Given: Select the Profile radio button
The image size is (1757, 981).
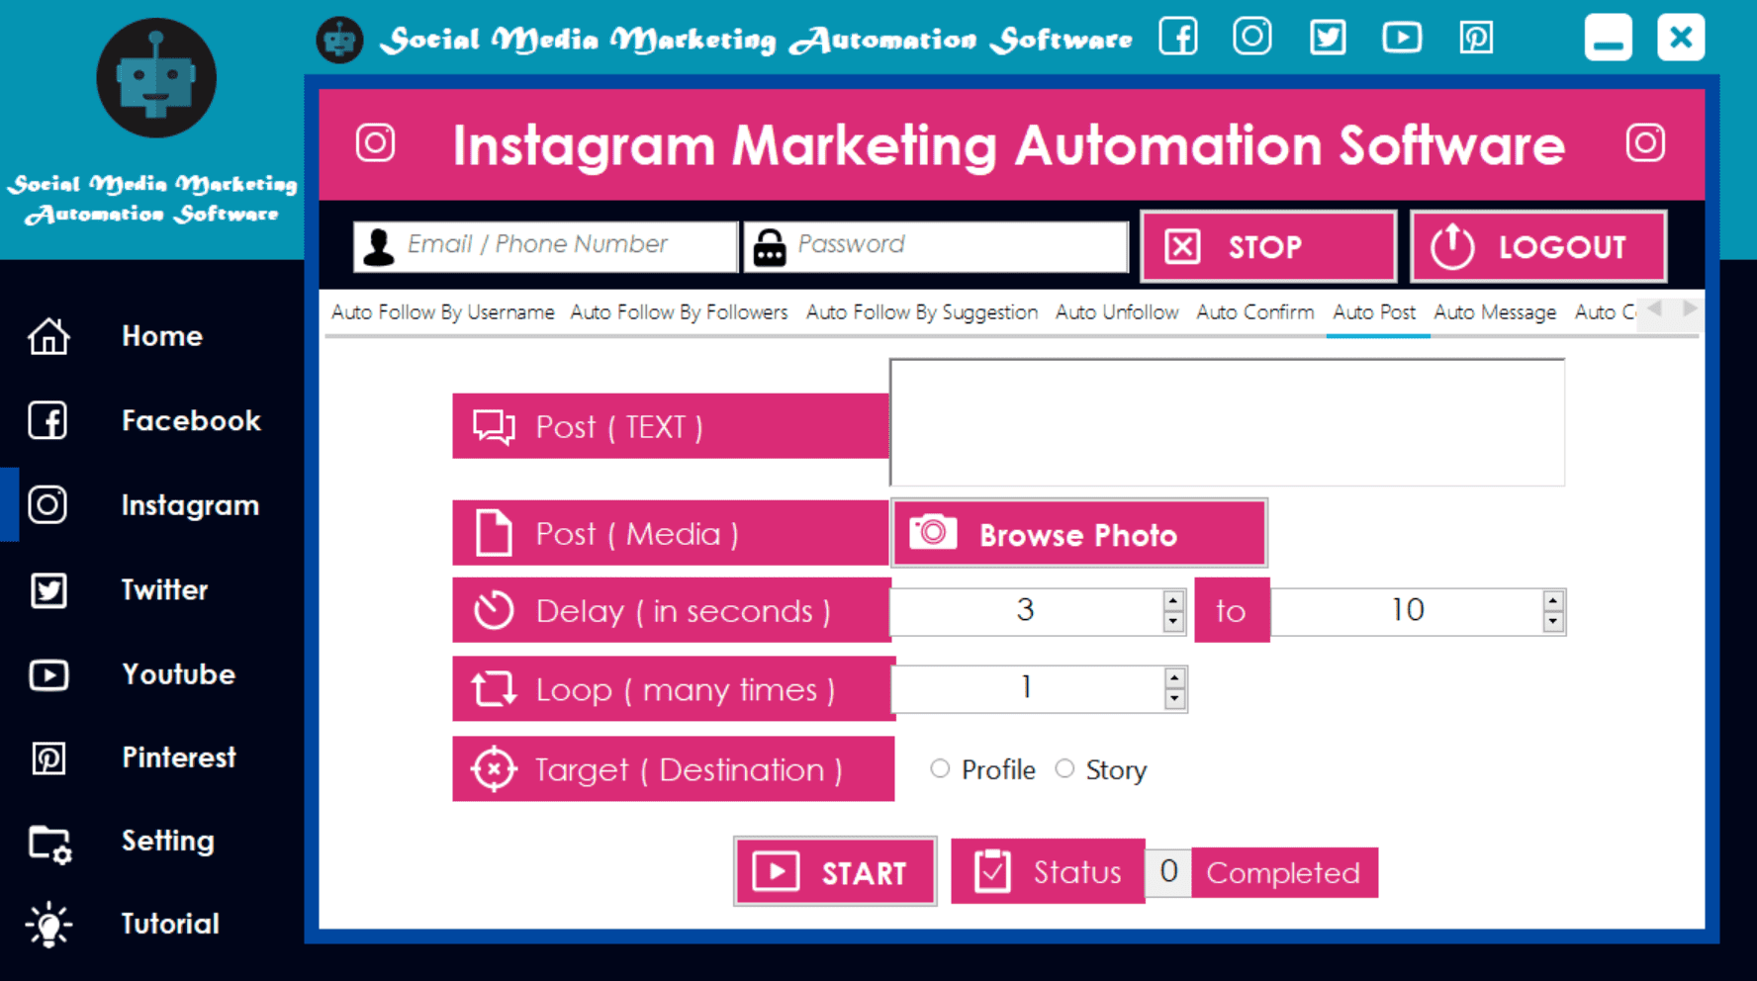Looking at the screenshot, I should (940, 768).
